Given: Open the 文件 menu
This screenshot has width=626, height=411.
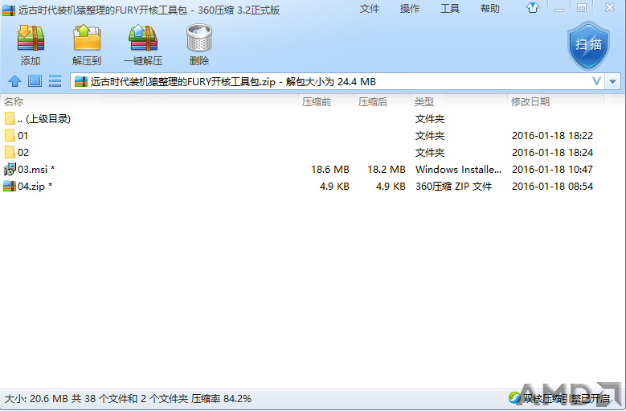Looking at the screenshot, I should 370,8.
